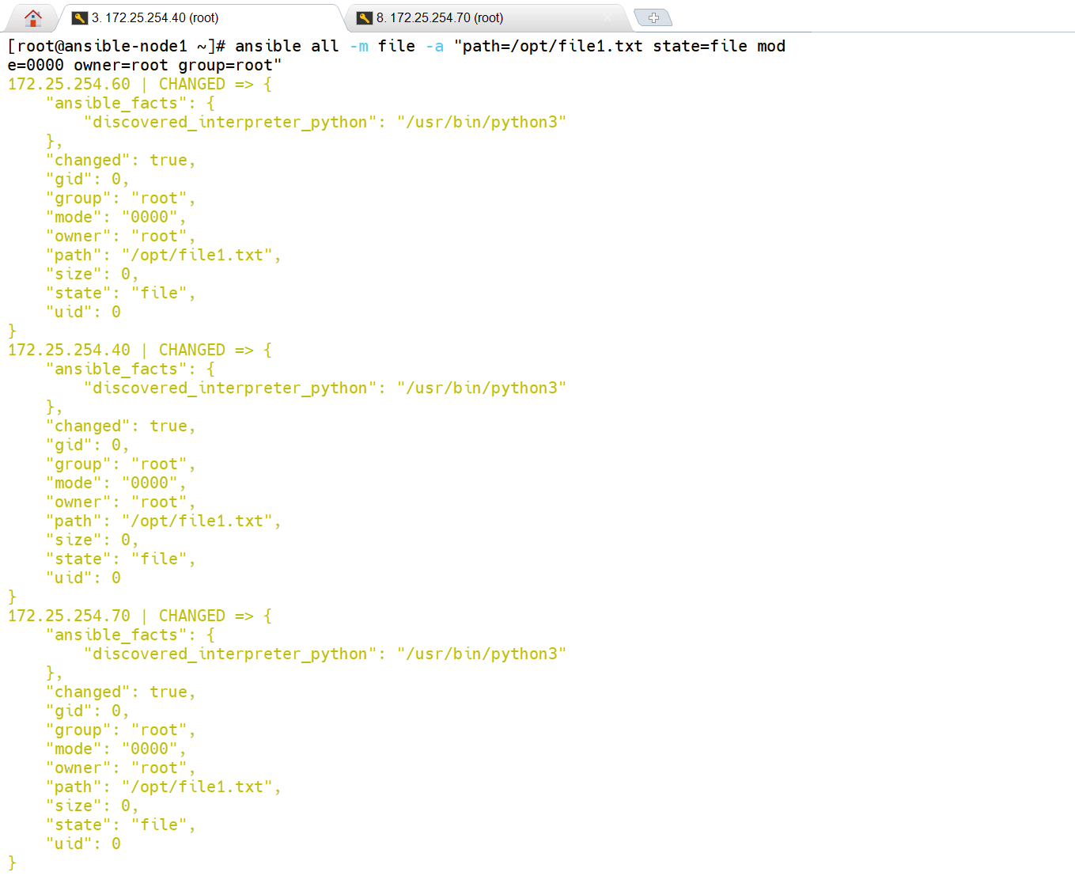Click "changed": true under host 172.25.254.60
This screenshot has height=876, width=1075.
[x=120, y=160]
